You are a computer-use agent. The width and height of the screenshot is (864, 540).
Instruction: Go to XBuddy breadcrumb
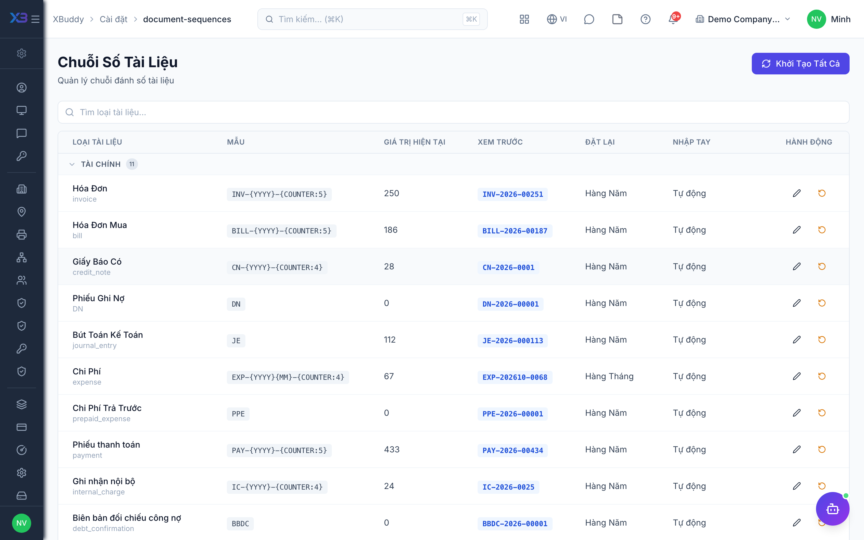[68, 19]
